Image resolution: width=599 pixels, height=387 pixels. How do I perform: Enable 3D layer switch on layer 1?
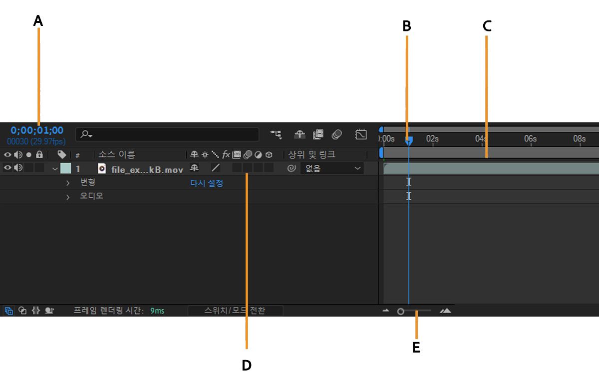coord(269,168)
